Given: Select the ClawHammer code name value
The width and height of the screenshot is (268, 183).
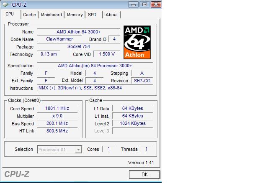Looking at the screenshot, I should [x=59, y=39].
